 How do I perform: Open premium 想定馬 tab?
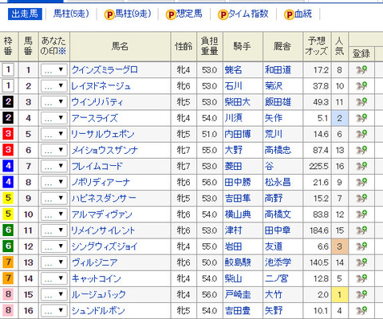[x=184, y=14]
